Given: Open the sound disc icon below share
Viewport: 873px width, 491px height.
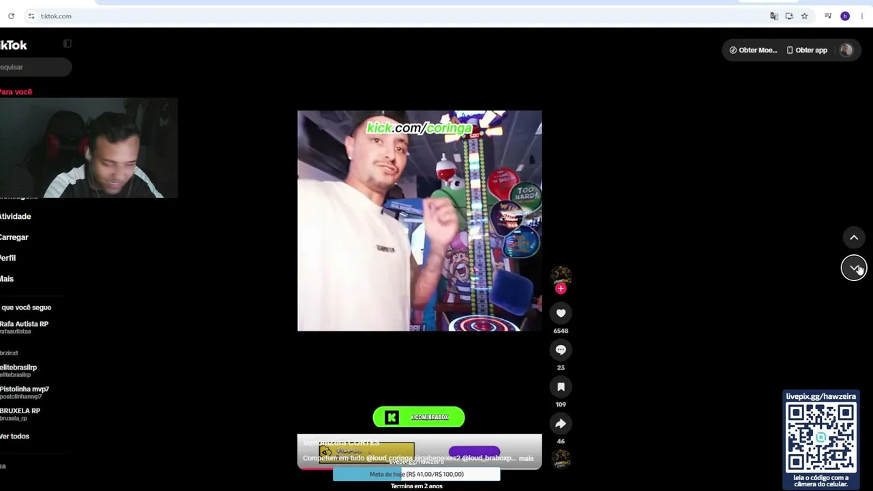Looking at the screenshot, I should tap(561, 460).
